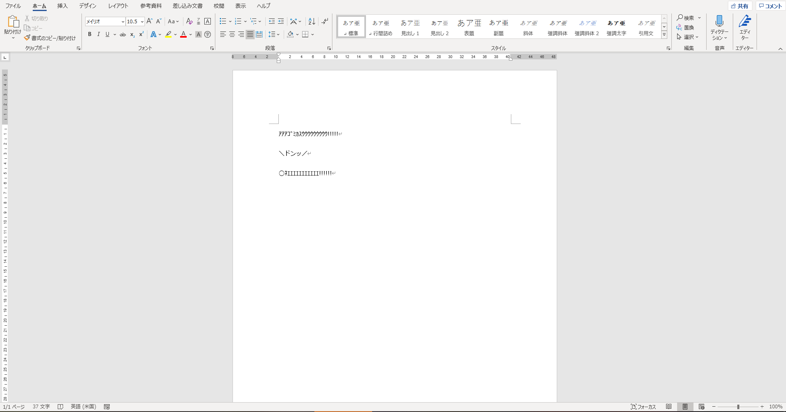
Task: Open the Change Case (Aa) dropdown
Action: (174, 21)
